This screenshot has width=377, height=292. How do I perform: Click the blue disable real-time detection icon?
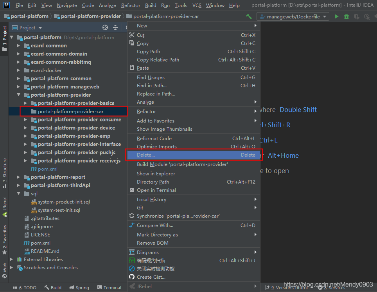point(132,269)
